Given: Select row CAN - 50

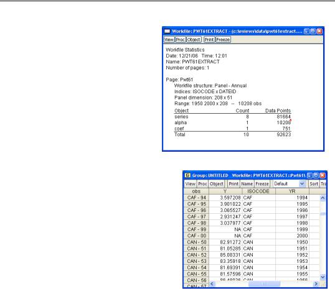Looking at the screenshot, I should coord(196,242).
